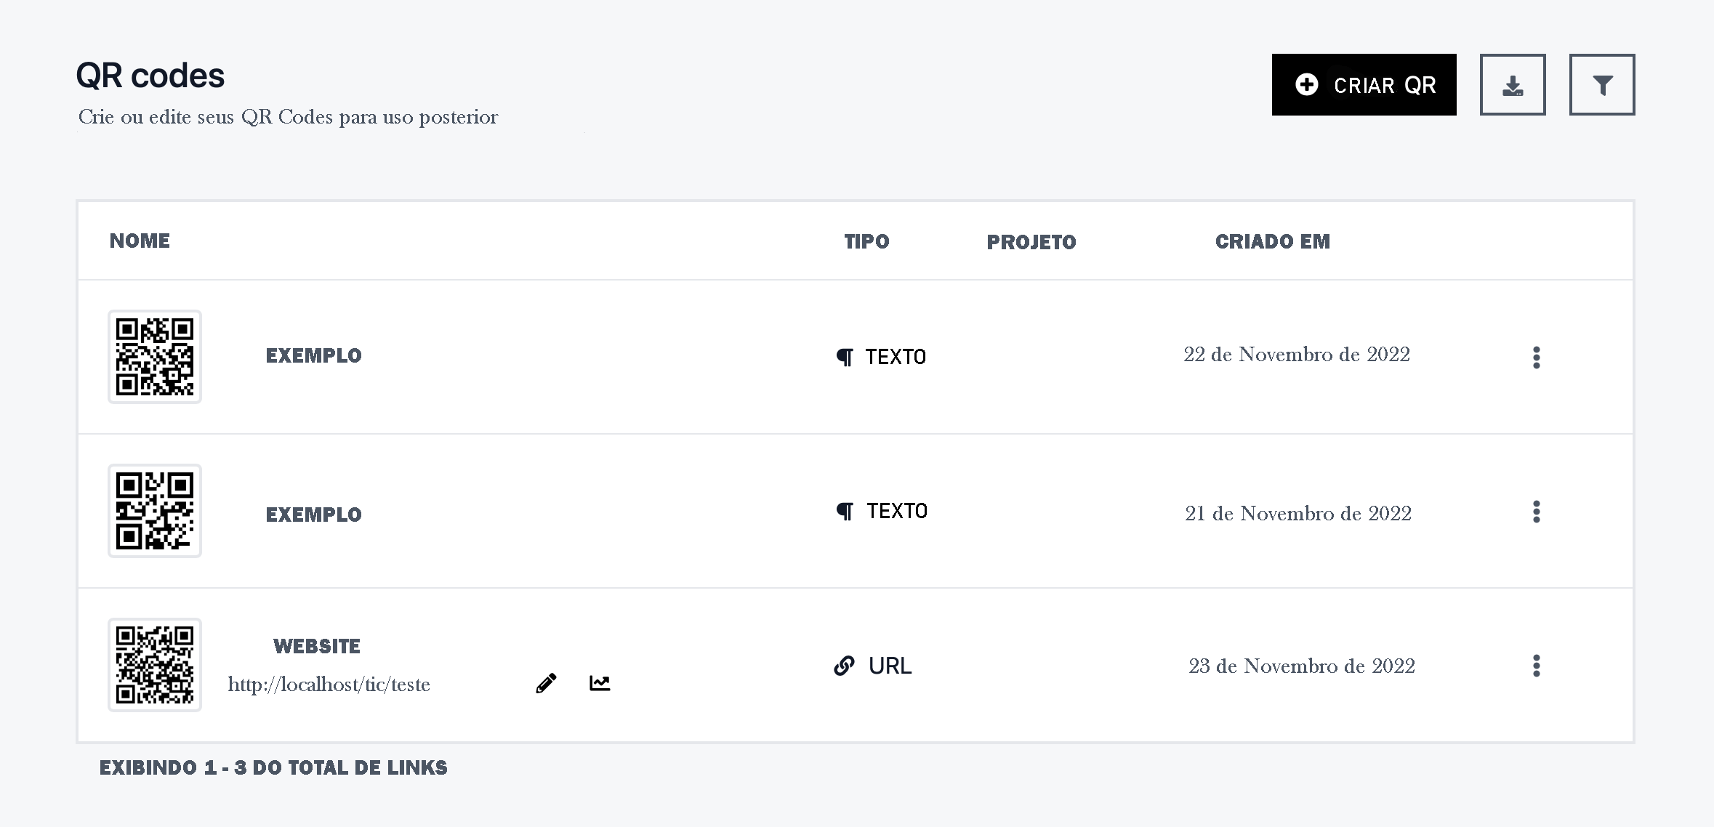
Task: Open the http://localhost/tic/teste link
Action: tap(329, 685)
